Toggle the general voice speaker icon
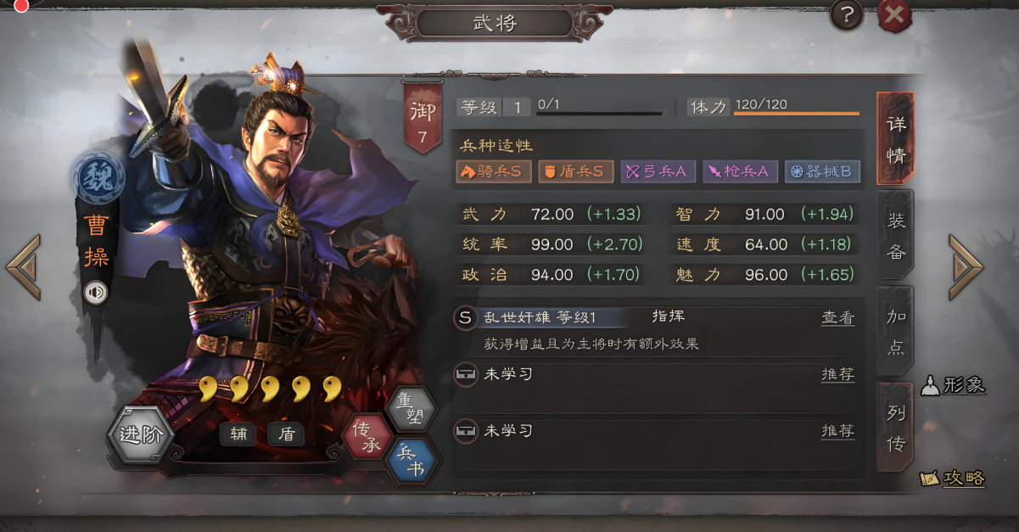The height and width of the screenshot is (532, 1019). (x=96, y=294)
